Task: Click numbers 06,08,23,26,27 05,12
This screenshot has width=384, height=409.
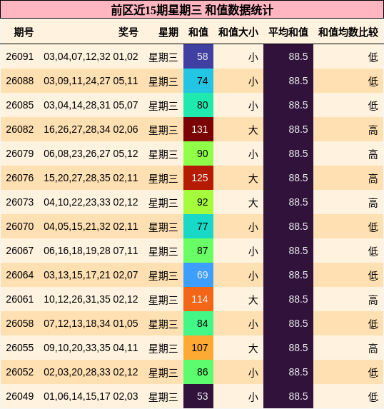Action: click(91, 153)
